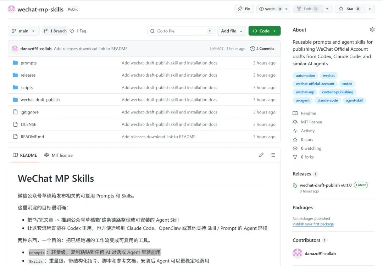Switch to the README tab
This screenshot has height=266, width=383.
[25, 155]
